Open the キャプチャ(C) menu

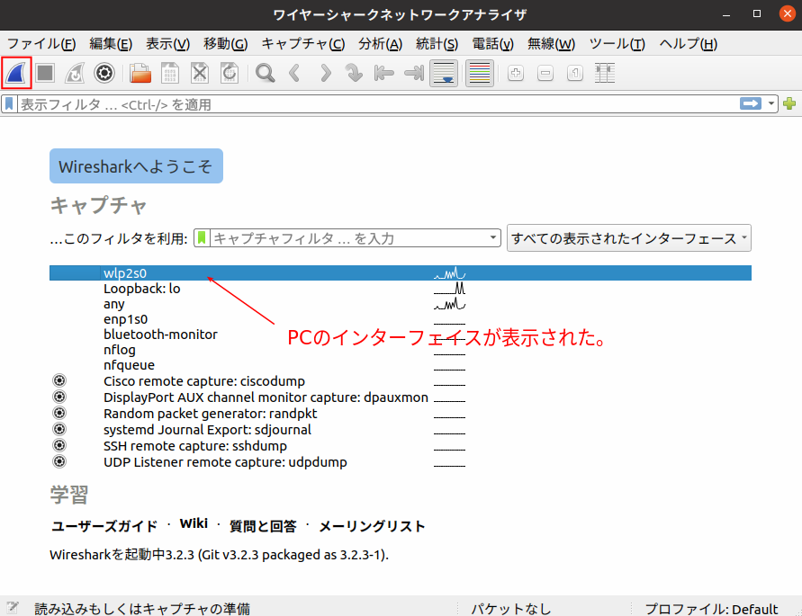302,44
